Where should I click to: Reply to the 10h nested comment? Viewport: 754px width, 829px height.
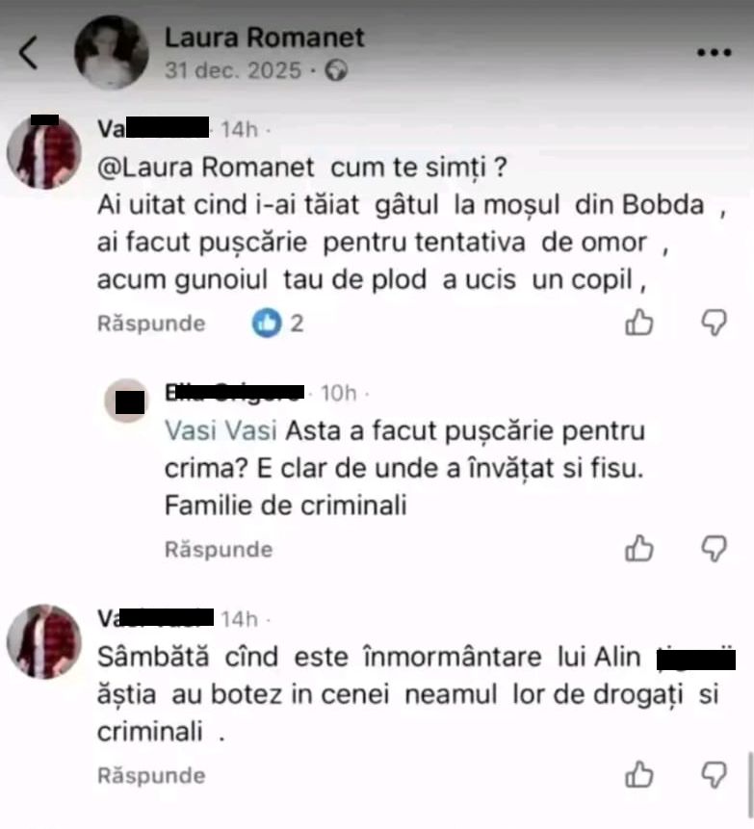[x=219, y=550]
